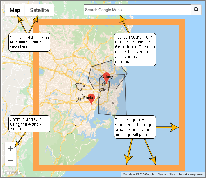Open the Terms of Use link

pos(166,174)
